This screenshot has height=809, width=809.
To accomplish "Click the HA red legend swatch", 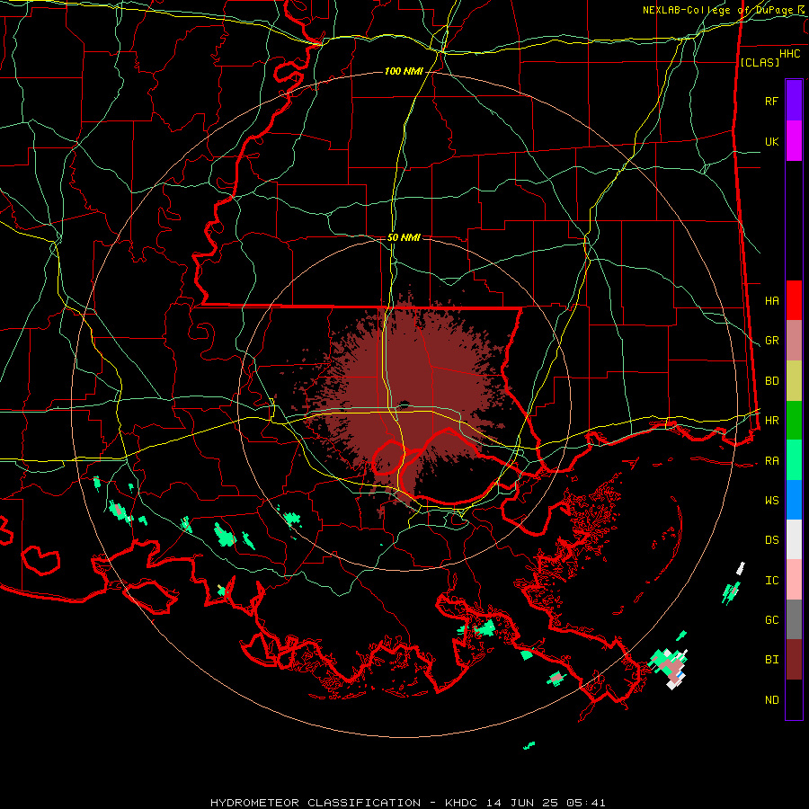I will click(x=794, y=300).
